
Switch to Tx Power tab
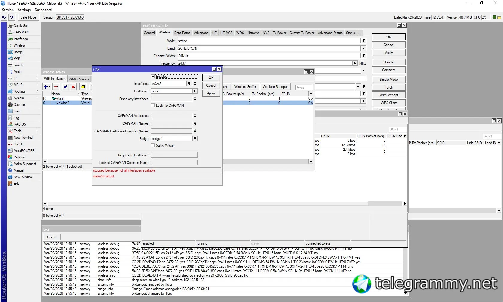pyautogui.click(x=279, y=33)
